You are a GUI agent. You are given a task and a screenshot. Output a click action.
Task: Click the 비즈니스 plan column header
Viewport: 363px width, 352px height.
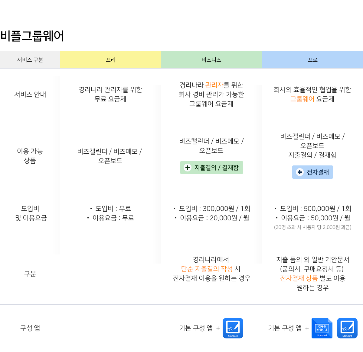[x=211, y=60]
